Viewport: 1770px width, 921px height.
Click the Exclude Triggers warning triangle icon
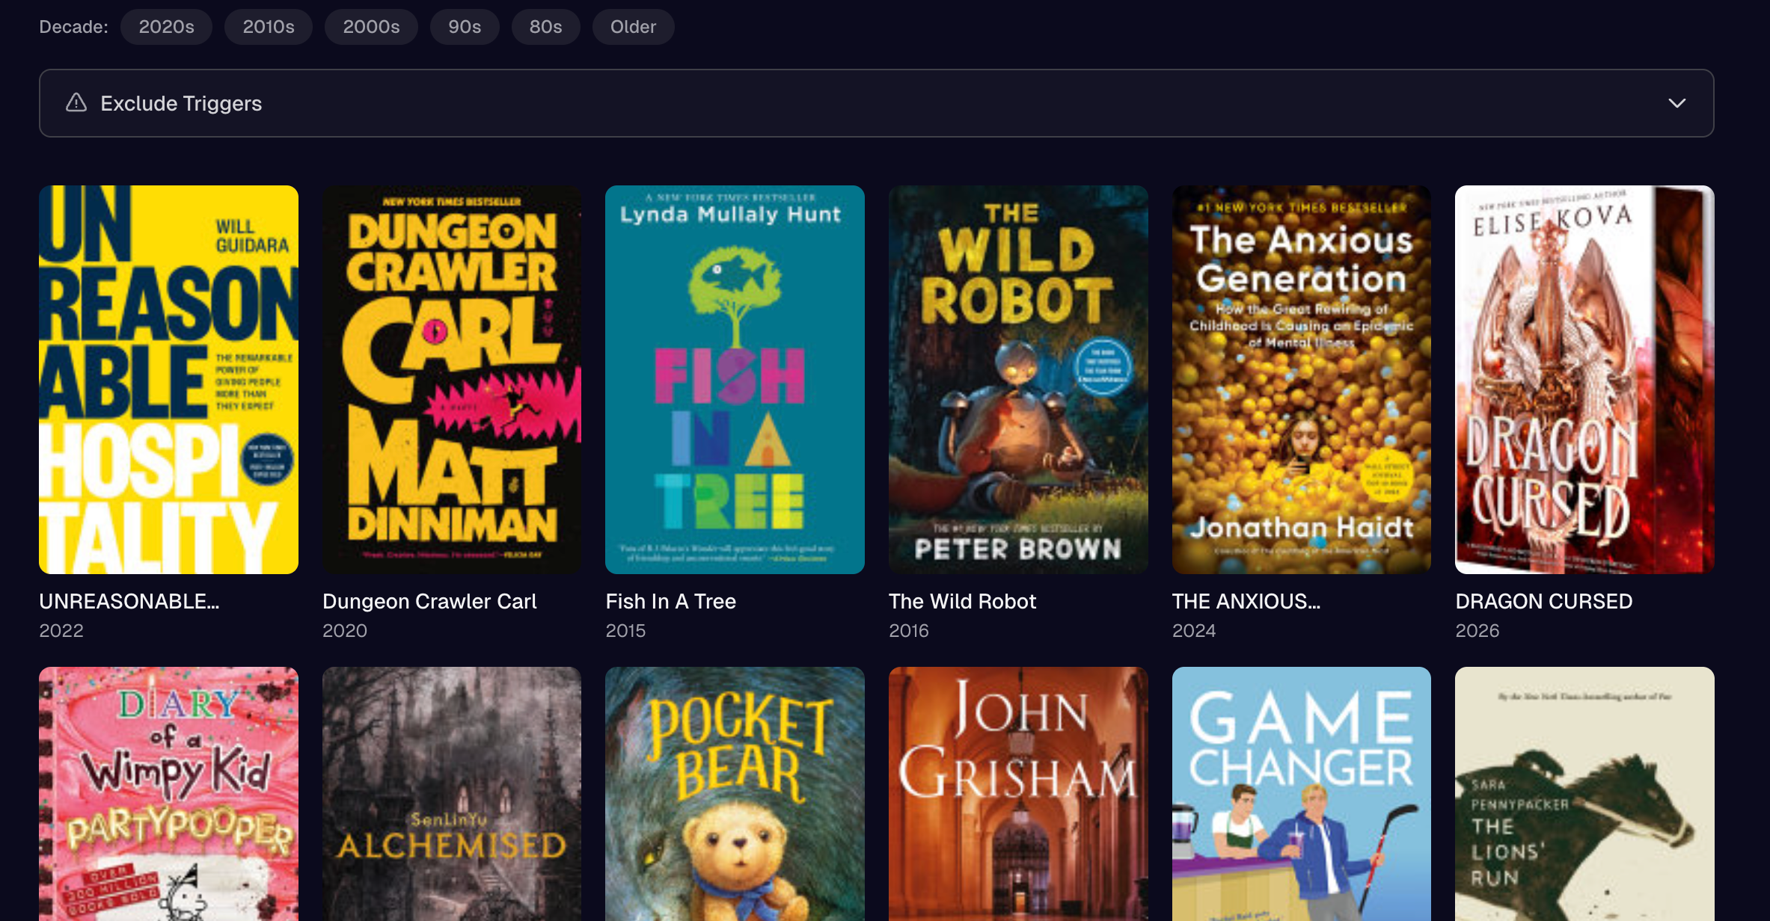pyautogui.click(x=76, y=103)
